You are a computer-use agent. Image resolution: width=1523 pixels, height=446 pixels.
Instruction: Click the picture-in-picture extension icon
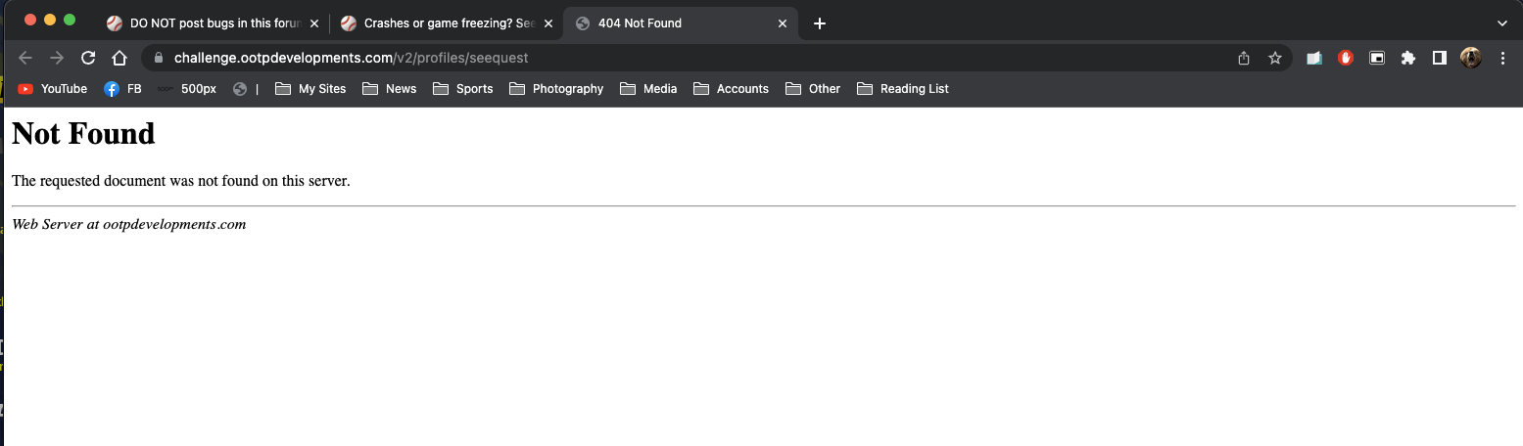pos(1376,58)
